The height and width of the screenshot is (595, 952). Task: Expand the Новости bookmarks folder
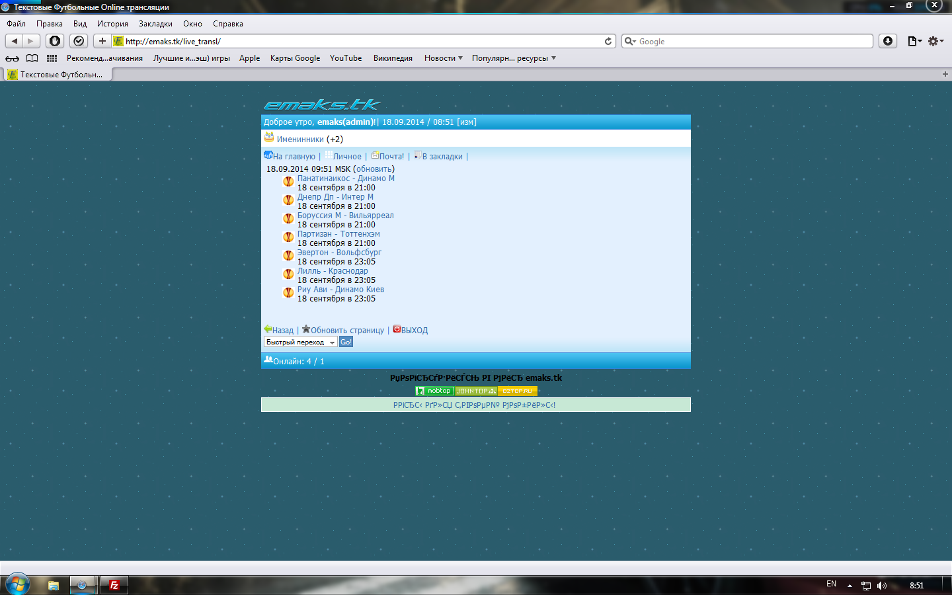[444, 58]
